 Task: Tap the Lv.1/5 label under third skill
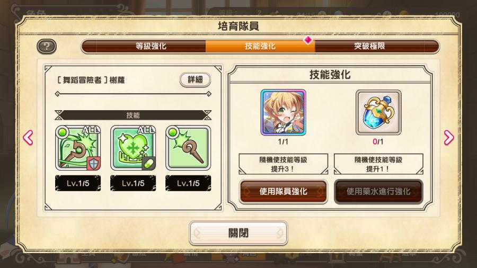(188, 183)
